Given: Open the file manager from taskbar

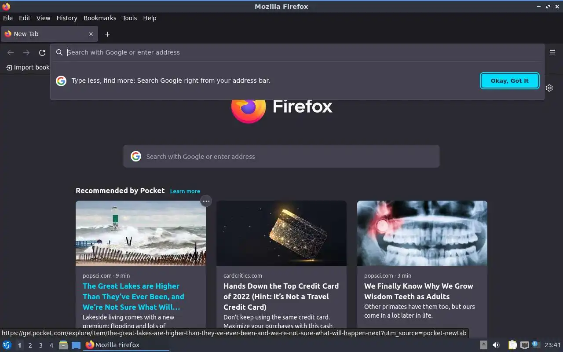Looking at the screenshot, I should pyautogui.click(x=63, y=345).
